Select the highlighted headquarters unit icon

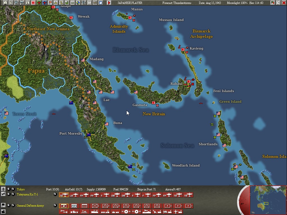tap(64, 206)
